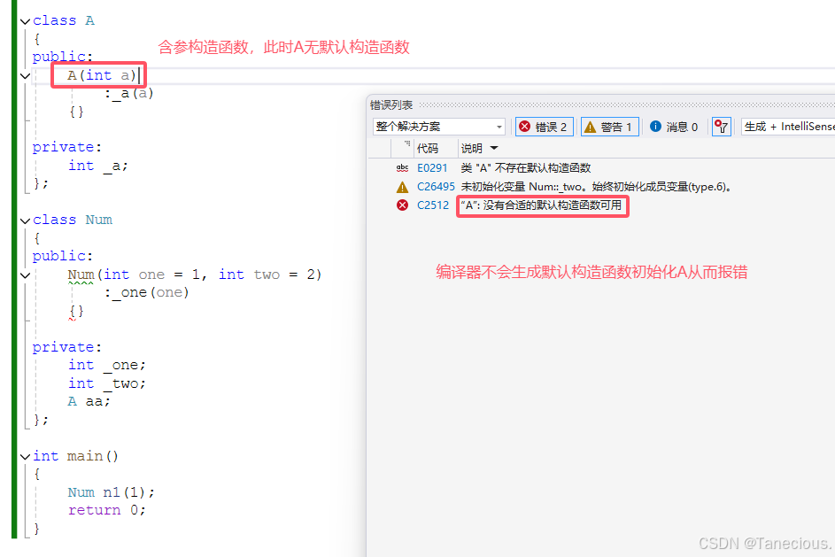Viewport: 835px width, 557px height.
Task: Collapse the A(int a) constructor block
Action: (x=25, y=75)
